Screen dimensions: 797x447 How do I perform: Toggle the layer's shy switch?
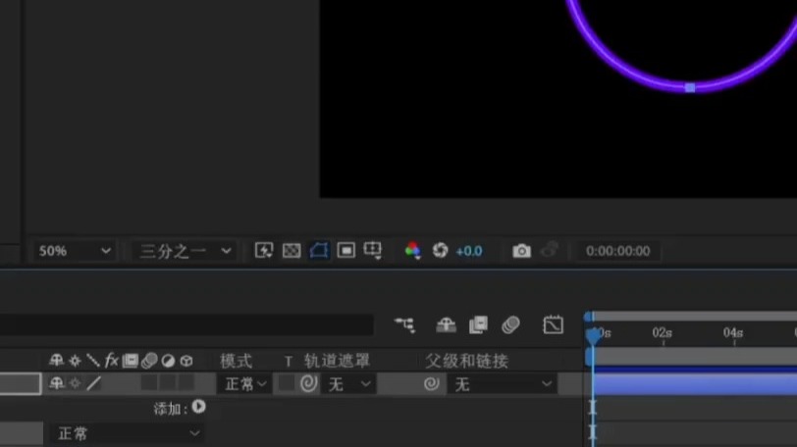coord(56,383)
